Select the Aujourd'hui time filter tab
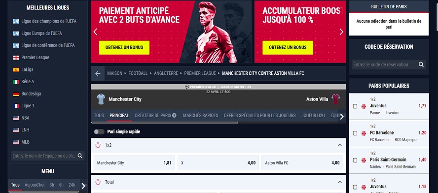 pyautogui.click(x=35, y=185)
